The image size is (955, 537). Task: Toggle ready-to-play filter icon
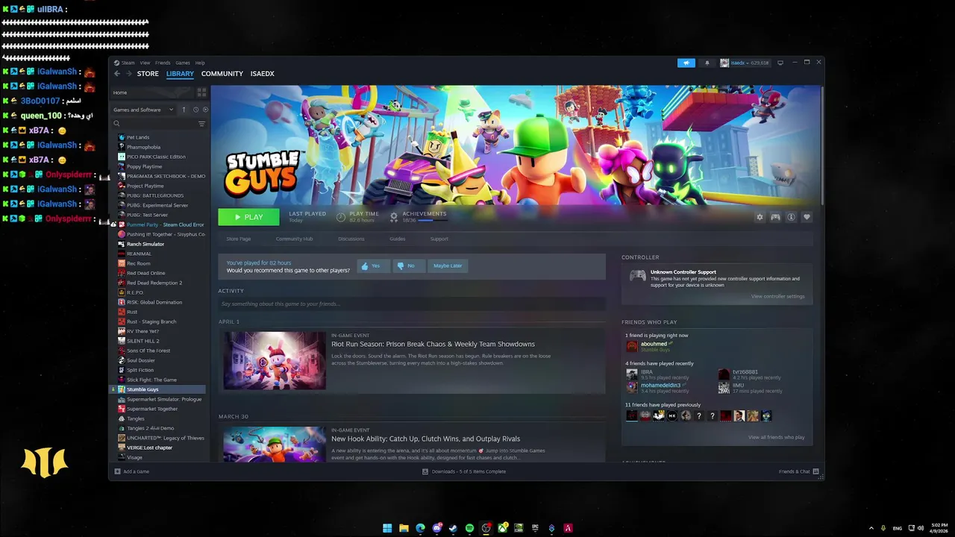pyautogui.click(x=205, y=110)
